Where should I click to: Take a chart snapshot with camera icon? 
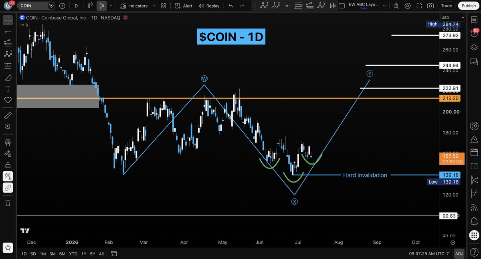click(x=430, y=6)
